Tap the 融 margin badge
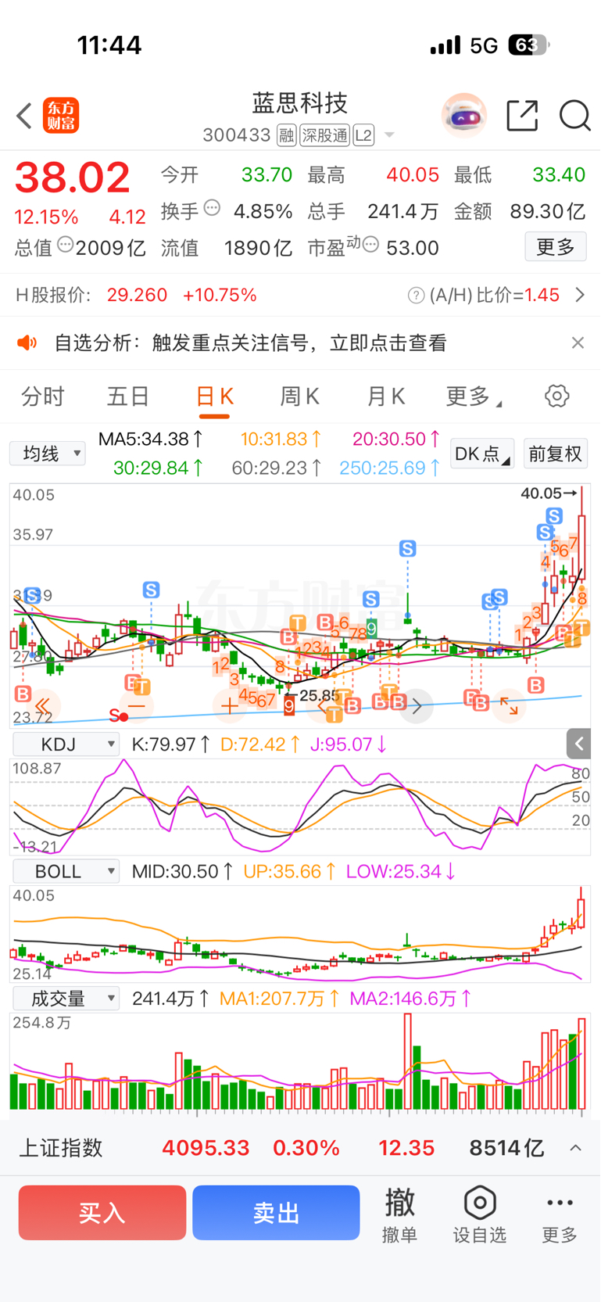Image resolution: width=601 pixels, height=1302 pixels. click(x=287, y=135)
